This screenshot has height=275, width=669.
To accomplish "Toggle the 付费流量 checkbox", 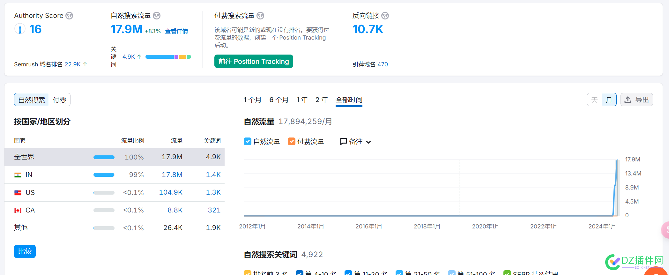I will point(291,141).
